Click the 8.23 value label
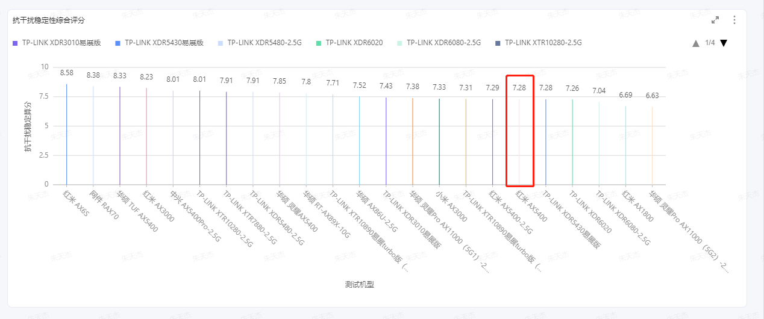Viewport: 764px width, 319px height. point(146,77)
